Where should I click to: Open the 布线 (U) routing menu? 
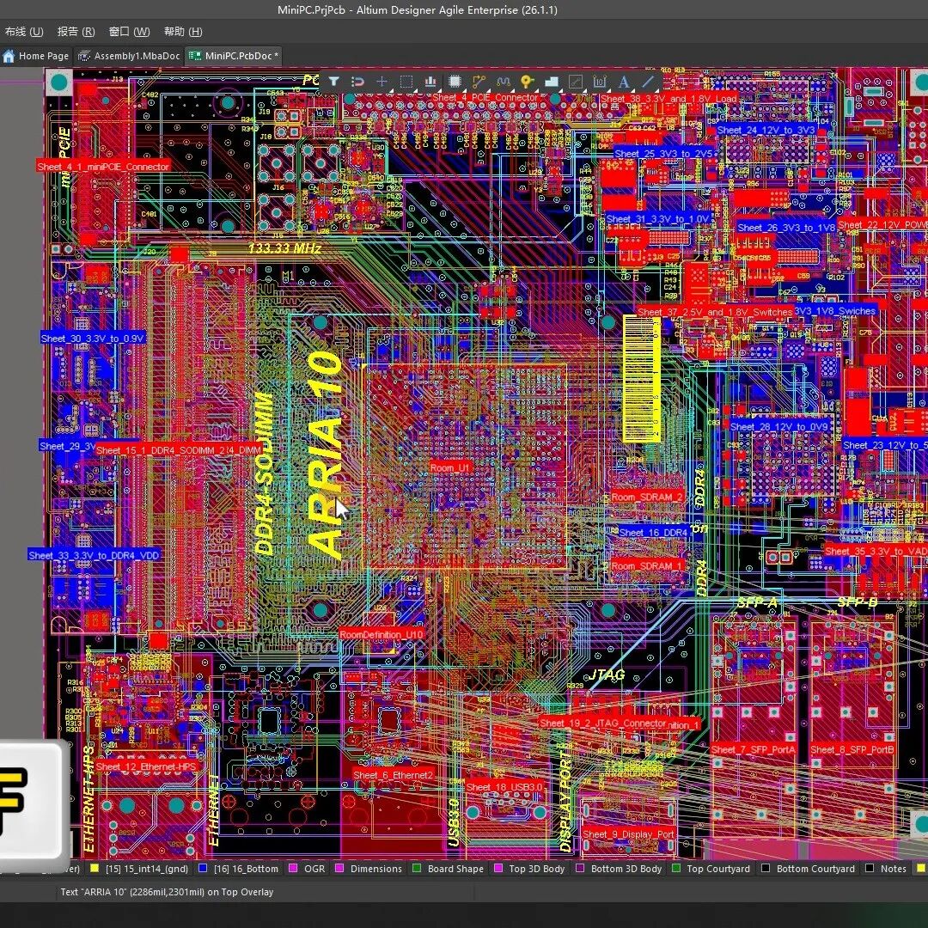(x=23, y=32)
